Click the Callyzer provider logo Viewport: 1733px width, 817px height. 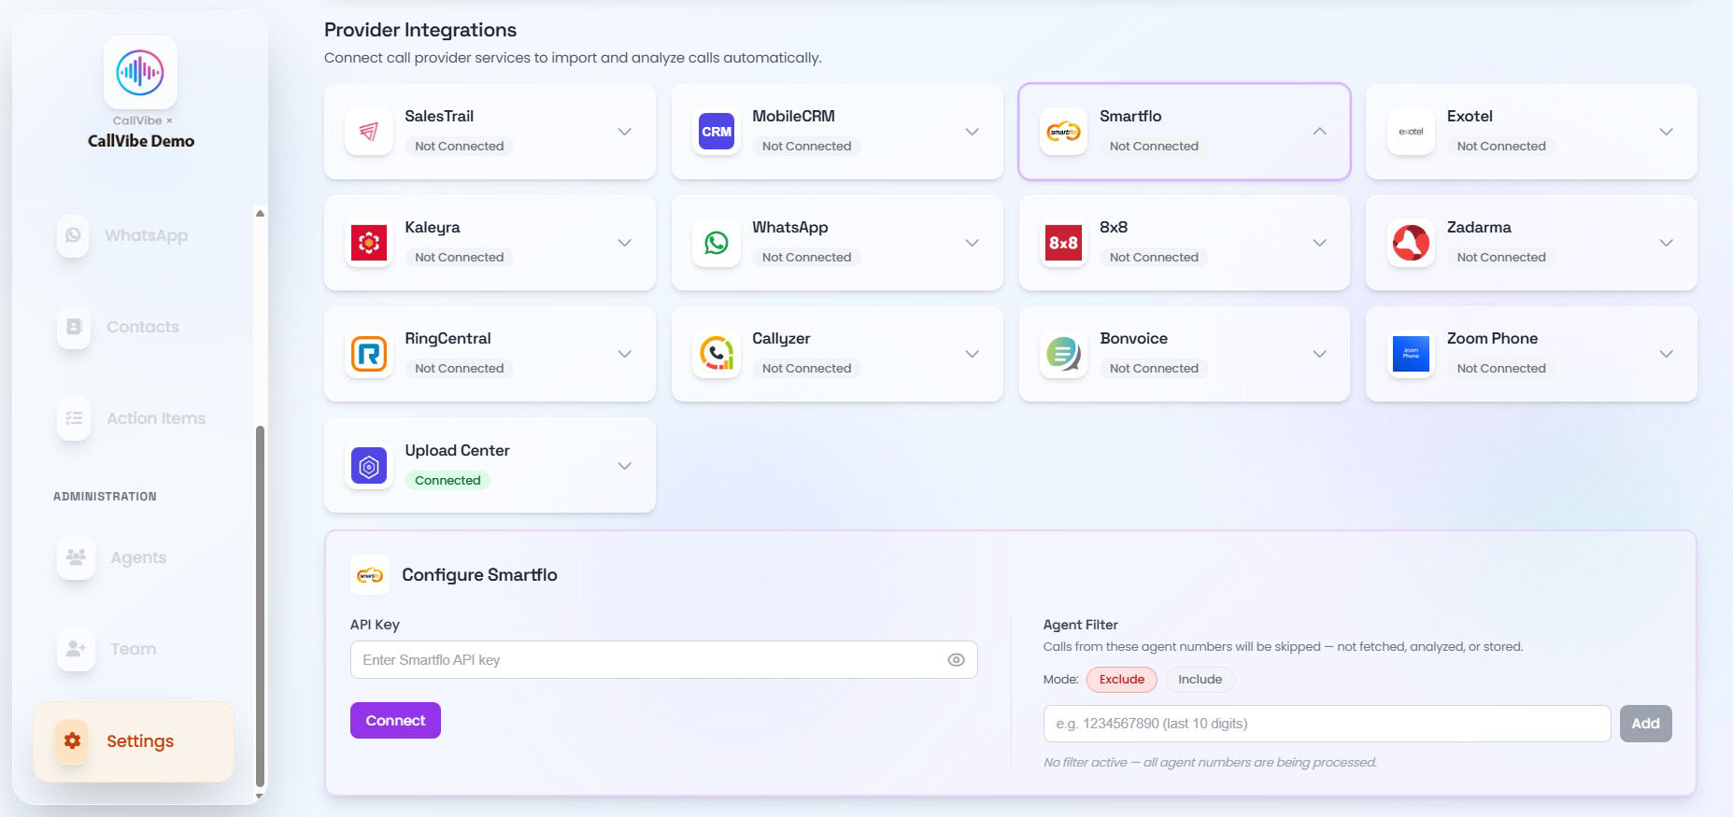pos(717,354)
